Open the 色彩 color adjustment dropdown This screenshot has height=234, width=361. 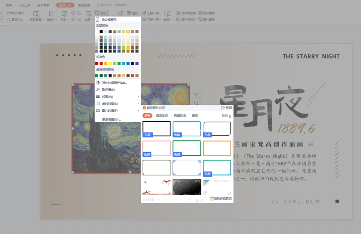coord(64,16)
